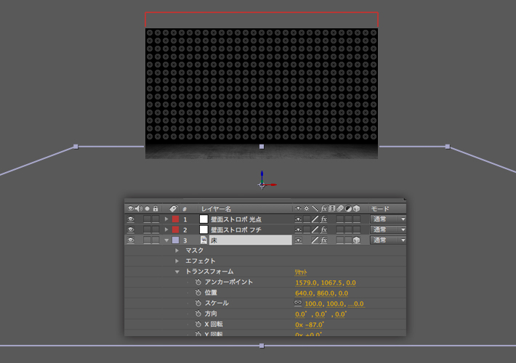
Task: Toggle stopwatch for アンカーポイント property
Action: [x=198, y=282]
